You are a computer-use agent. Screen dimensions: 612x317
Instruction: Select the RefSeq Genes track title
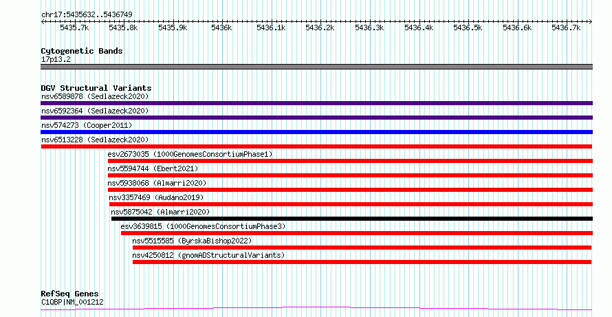point(70,294)
